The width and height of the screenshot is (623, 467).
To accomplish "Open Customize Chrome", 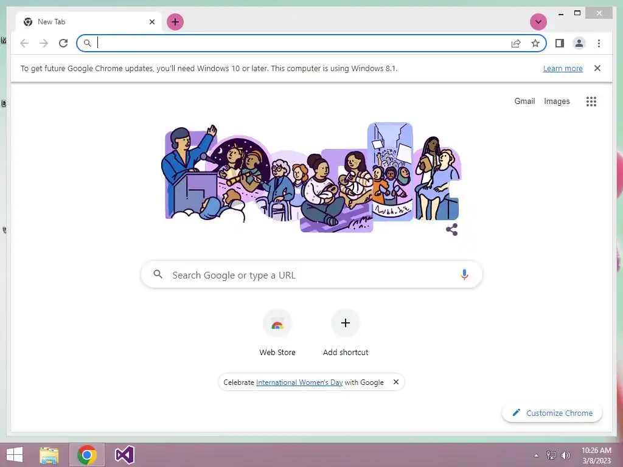I will pyautogui.click(x=552, y=413).
